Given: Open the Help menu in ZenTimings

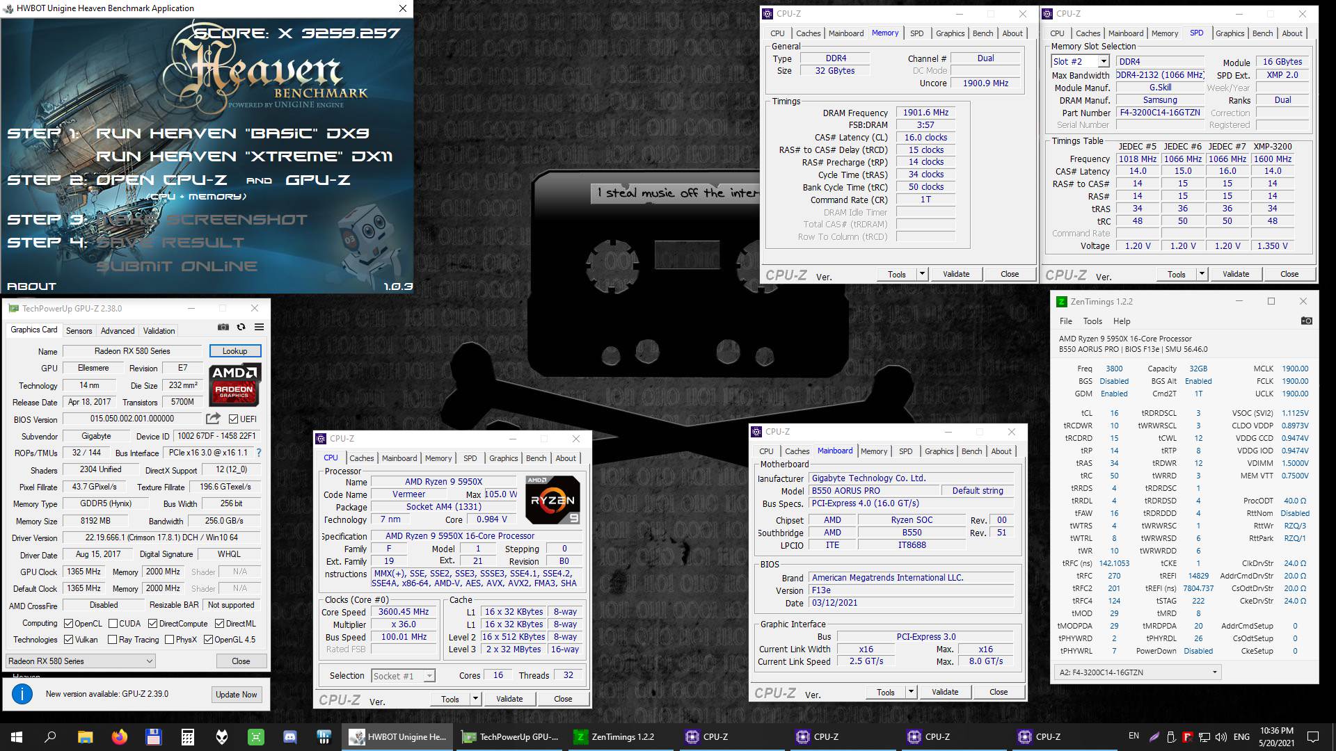Looking at the screenshot, I should point(1122,321).
